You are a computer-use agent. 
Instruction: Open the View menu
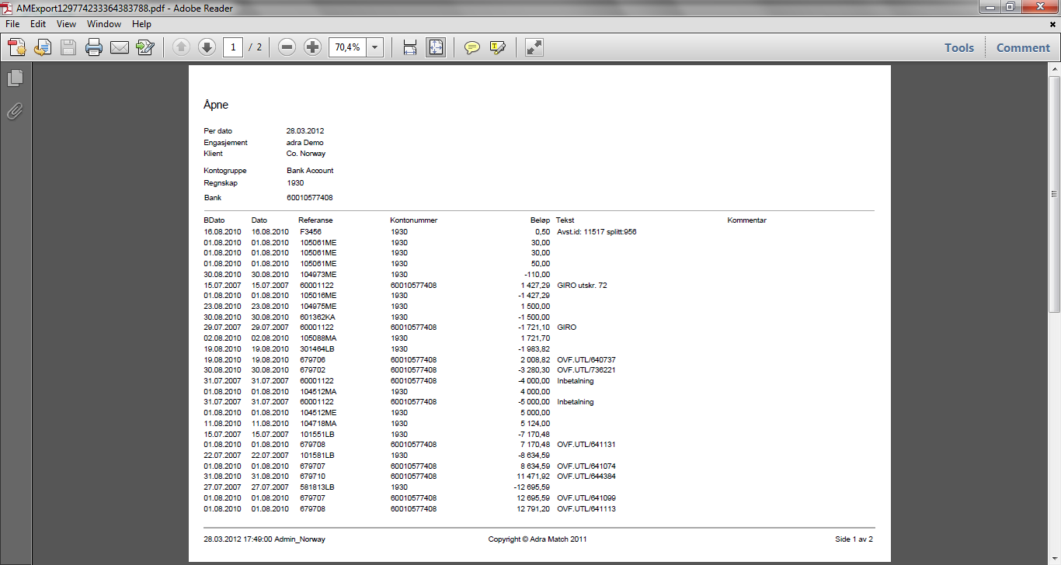pyautogui.click(x=67, y=24)
